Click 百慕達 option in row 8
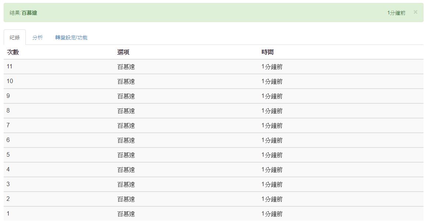 coord(126,111)
